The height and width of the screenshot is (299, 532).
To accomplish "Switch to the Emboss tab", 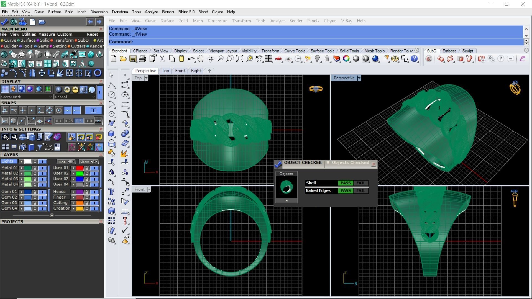I will tap(449, 51).
